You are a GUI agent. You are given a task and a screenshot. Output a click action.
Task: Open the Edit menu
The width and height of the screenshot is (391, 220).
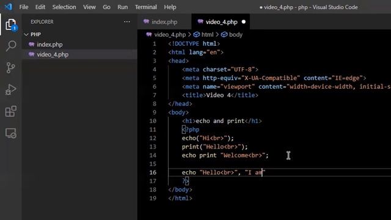coord(40,7)
